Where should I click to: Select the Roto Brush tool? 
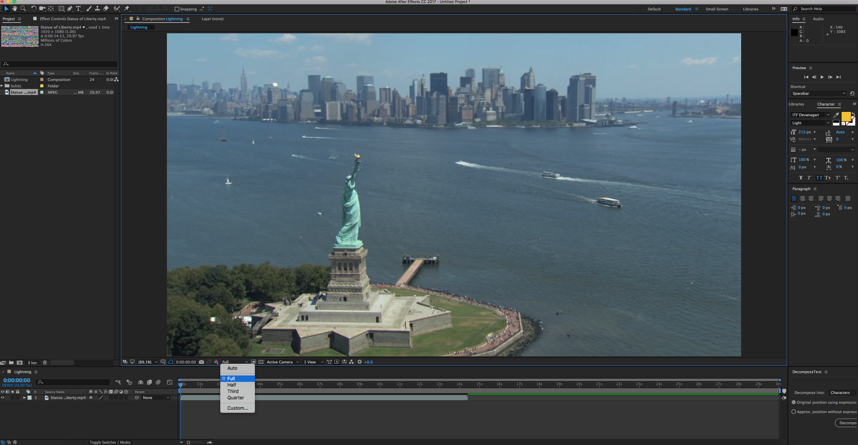pyautogui.click(x=117, y=9)
